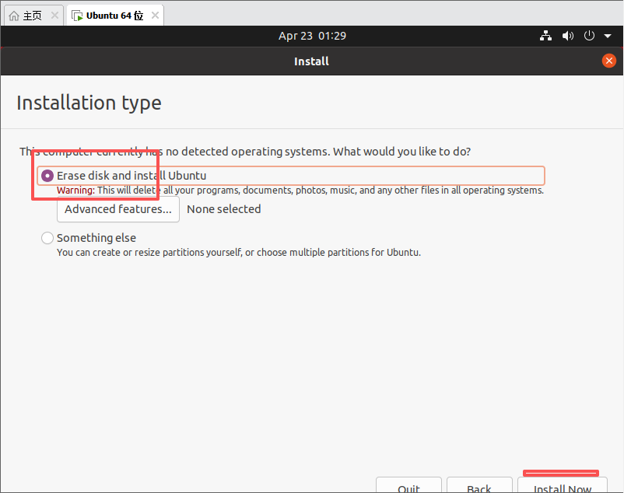Viewport: 624px width, 493px height.
Task: Switch to the 主页 home tab
Action: 33,16
